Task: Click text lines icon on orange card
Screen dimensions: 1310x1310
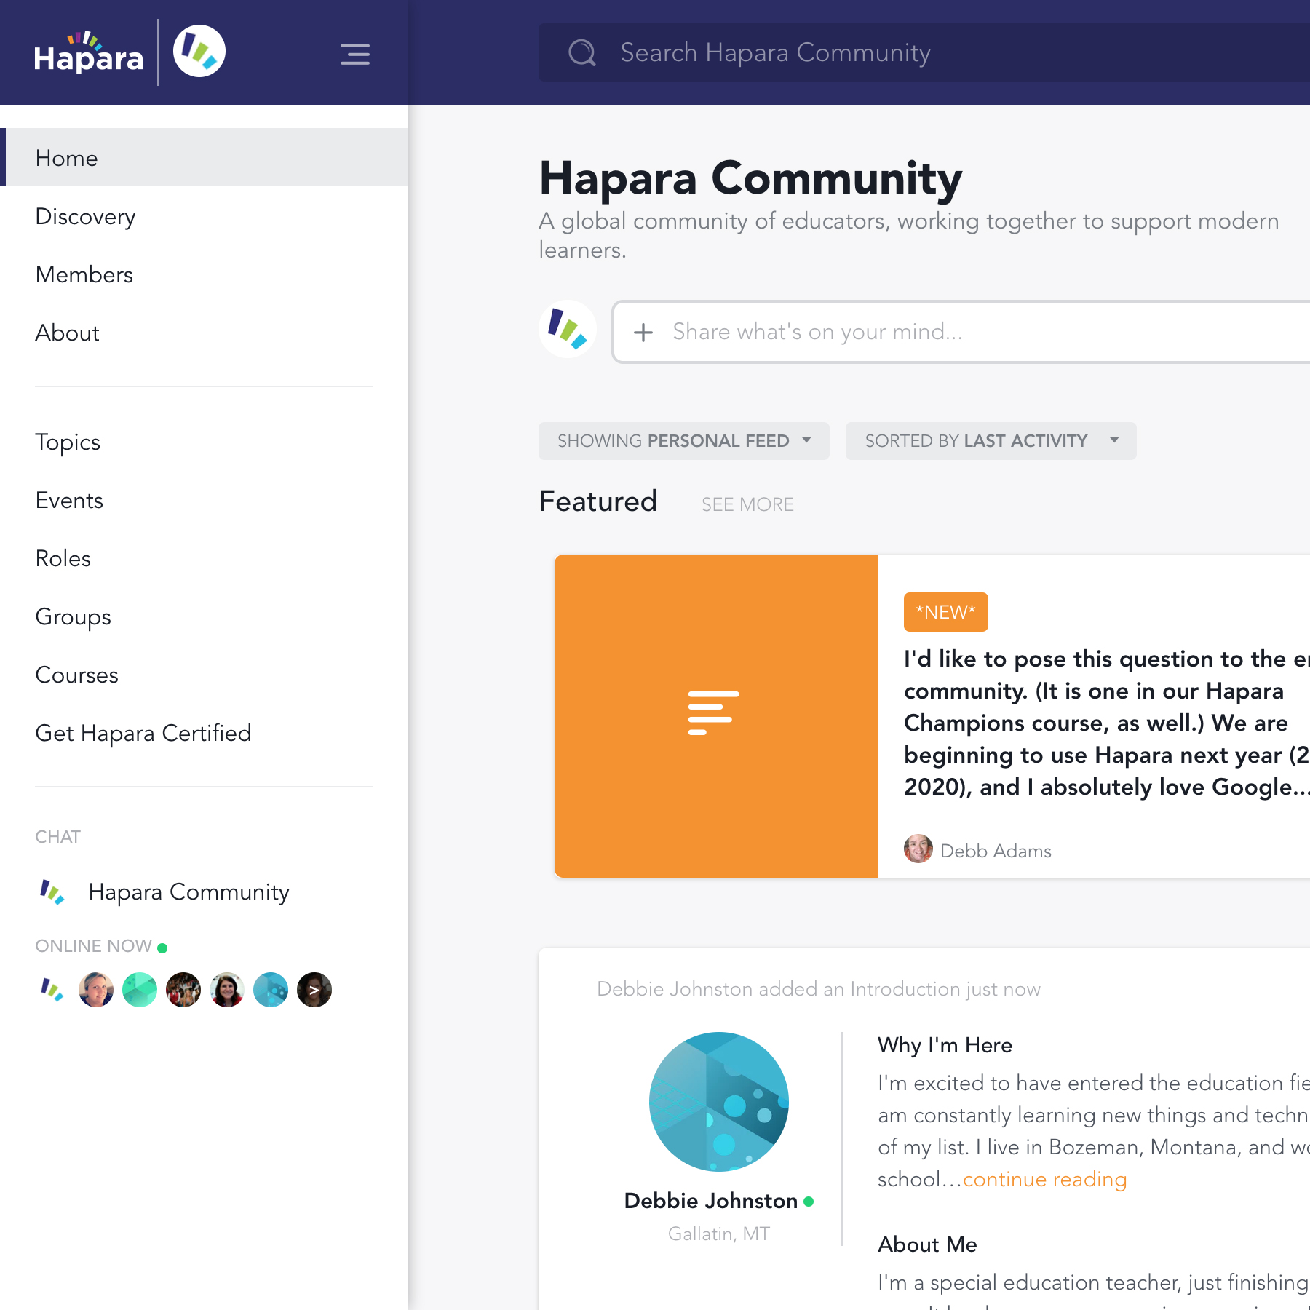Action: (x=713, y=712)
